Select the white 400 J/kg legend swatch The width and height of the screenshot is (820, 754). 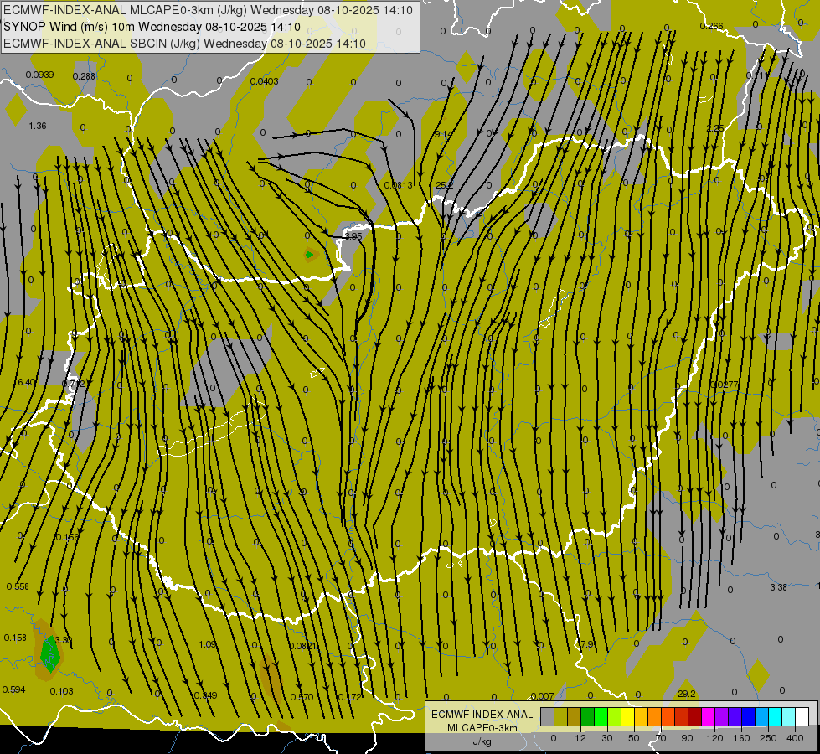(802, 716)
